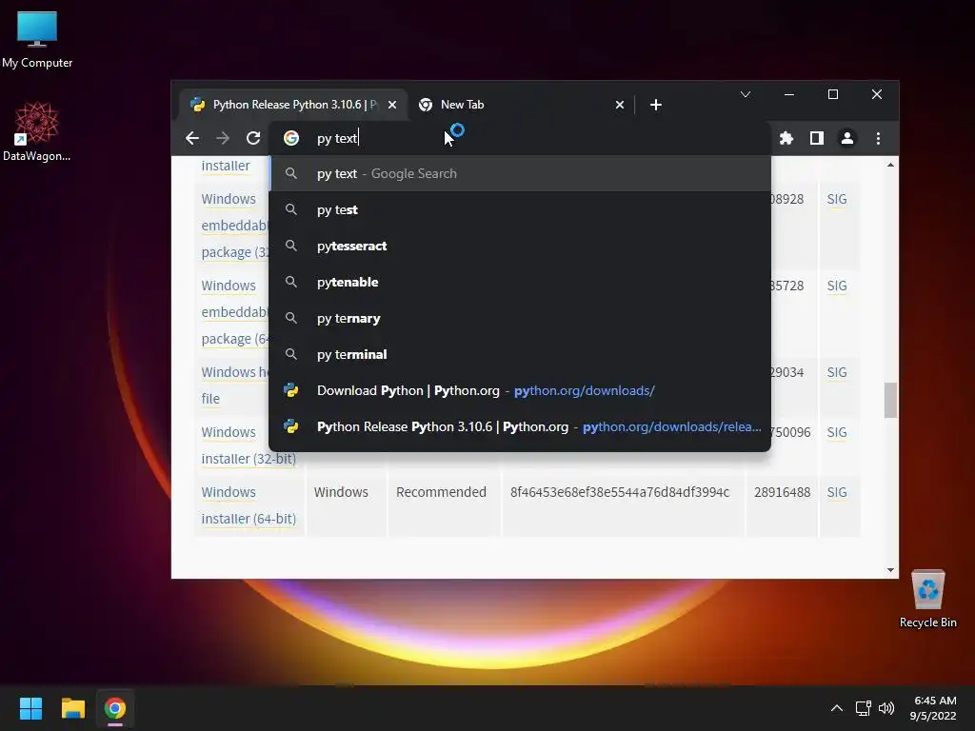Open Windows embeddable package (32-bit) link
Image resolution: width=975 pixels, height=731 pixels.
coord(234,226)
